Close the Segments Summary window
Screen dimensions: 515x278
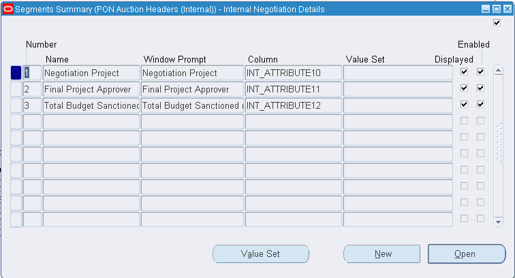pos(505,9)
